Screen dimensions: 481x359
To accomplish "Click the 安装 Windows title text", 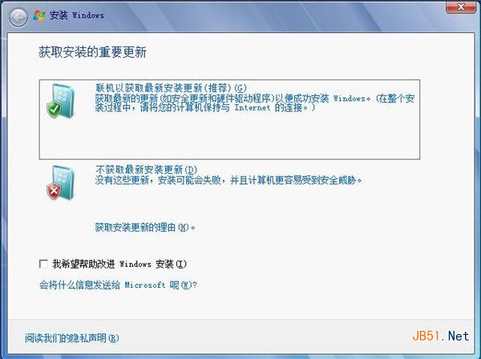I will point(77,15).
